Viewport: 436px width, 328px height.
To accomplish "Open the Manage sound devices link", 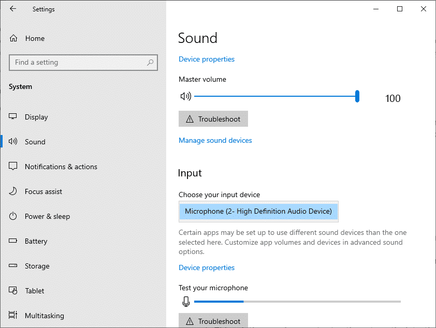I will pos(215,140).
